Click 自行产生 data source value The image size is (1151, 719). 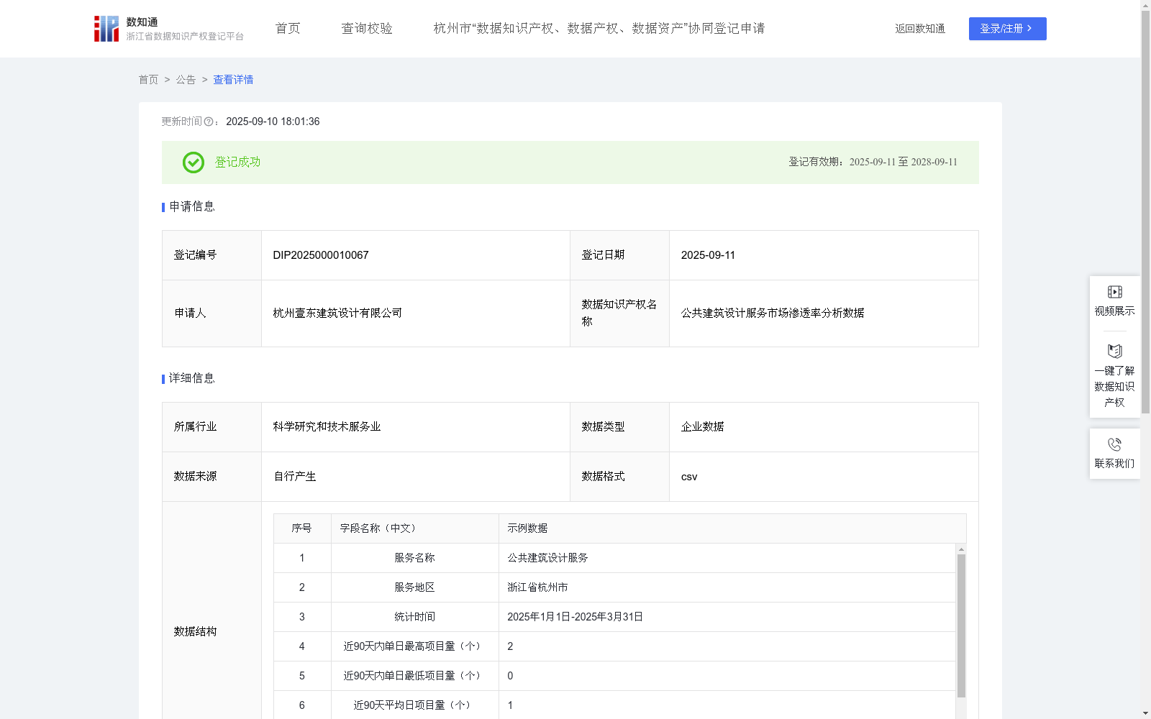294,477
